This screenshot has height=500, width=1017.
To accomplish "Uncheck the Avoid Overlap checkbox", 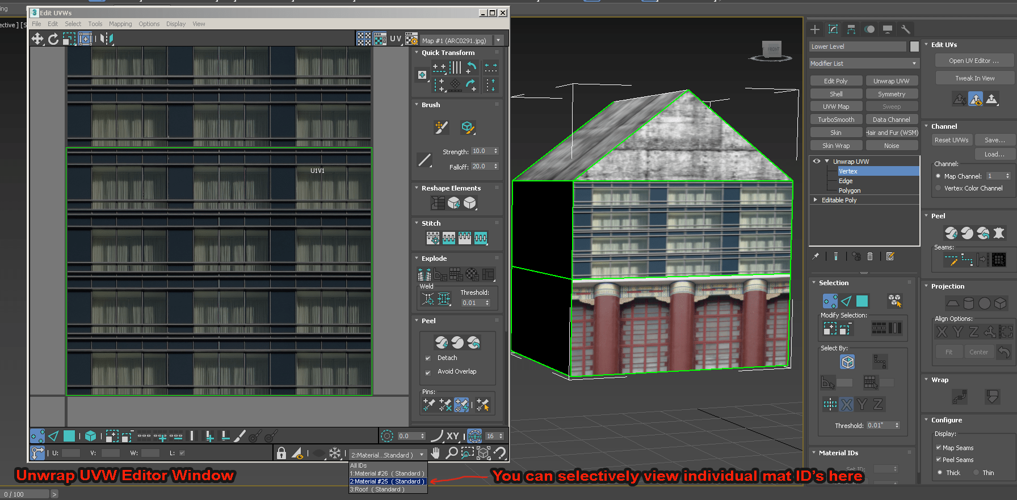I will tap(428, 372).
